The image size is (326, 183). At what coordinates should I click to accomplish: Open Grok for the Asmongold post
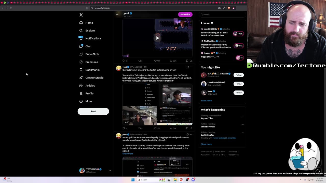point(187,134)
